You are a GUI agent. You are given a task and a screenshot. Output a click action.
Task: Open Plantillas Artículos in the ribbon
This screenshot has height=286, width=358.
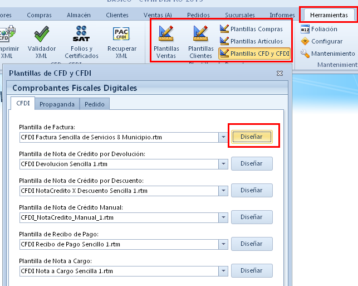[x=251, y=41]
